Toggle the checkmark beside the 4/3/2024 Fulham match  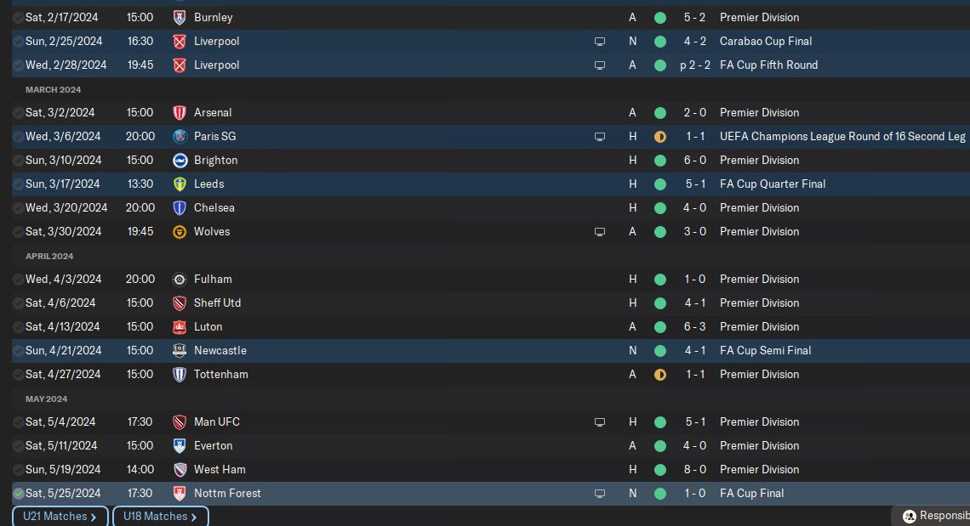(18, 279)
